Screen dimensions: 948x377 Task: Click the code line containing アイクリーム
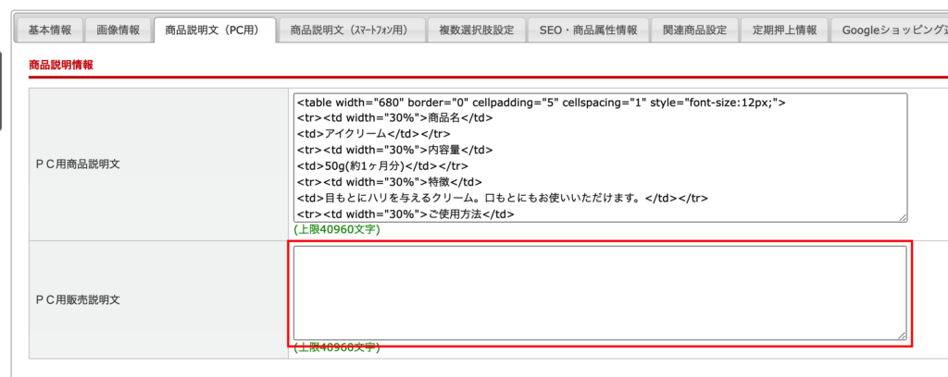[374, 133]
